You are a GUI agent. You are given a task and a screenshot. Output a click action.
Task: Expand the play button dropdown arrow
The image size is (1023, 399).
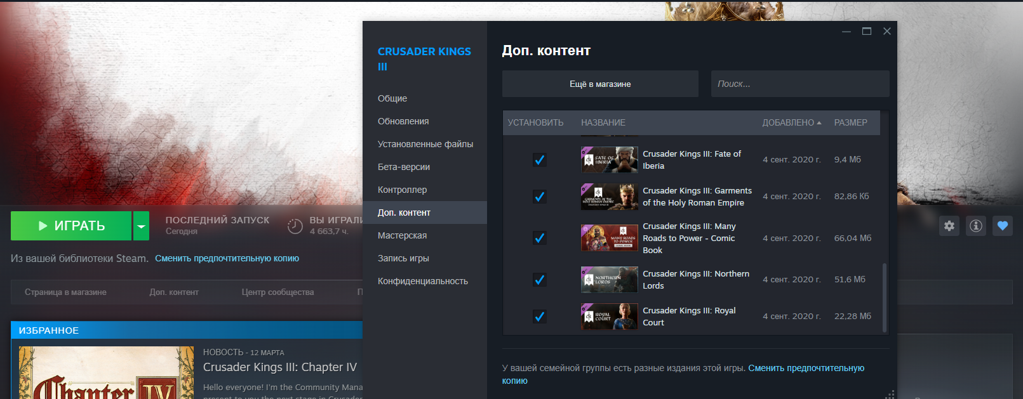point(141,226)
